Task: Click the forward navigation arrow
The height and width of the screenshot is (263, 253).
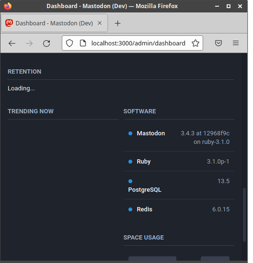Action: pos(29,43)
